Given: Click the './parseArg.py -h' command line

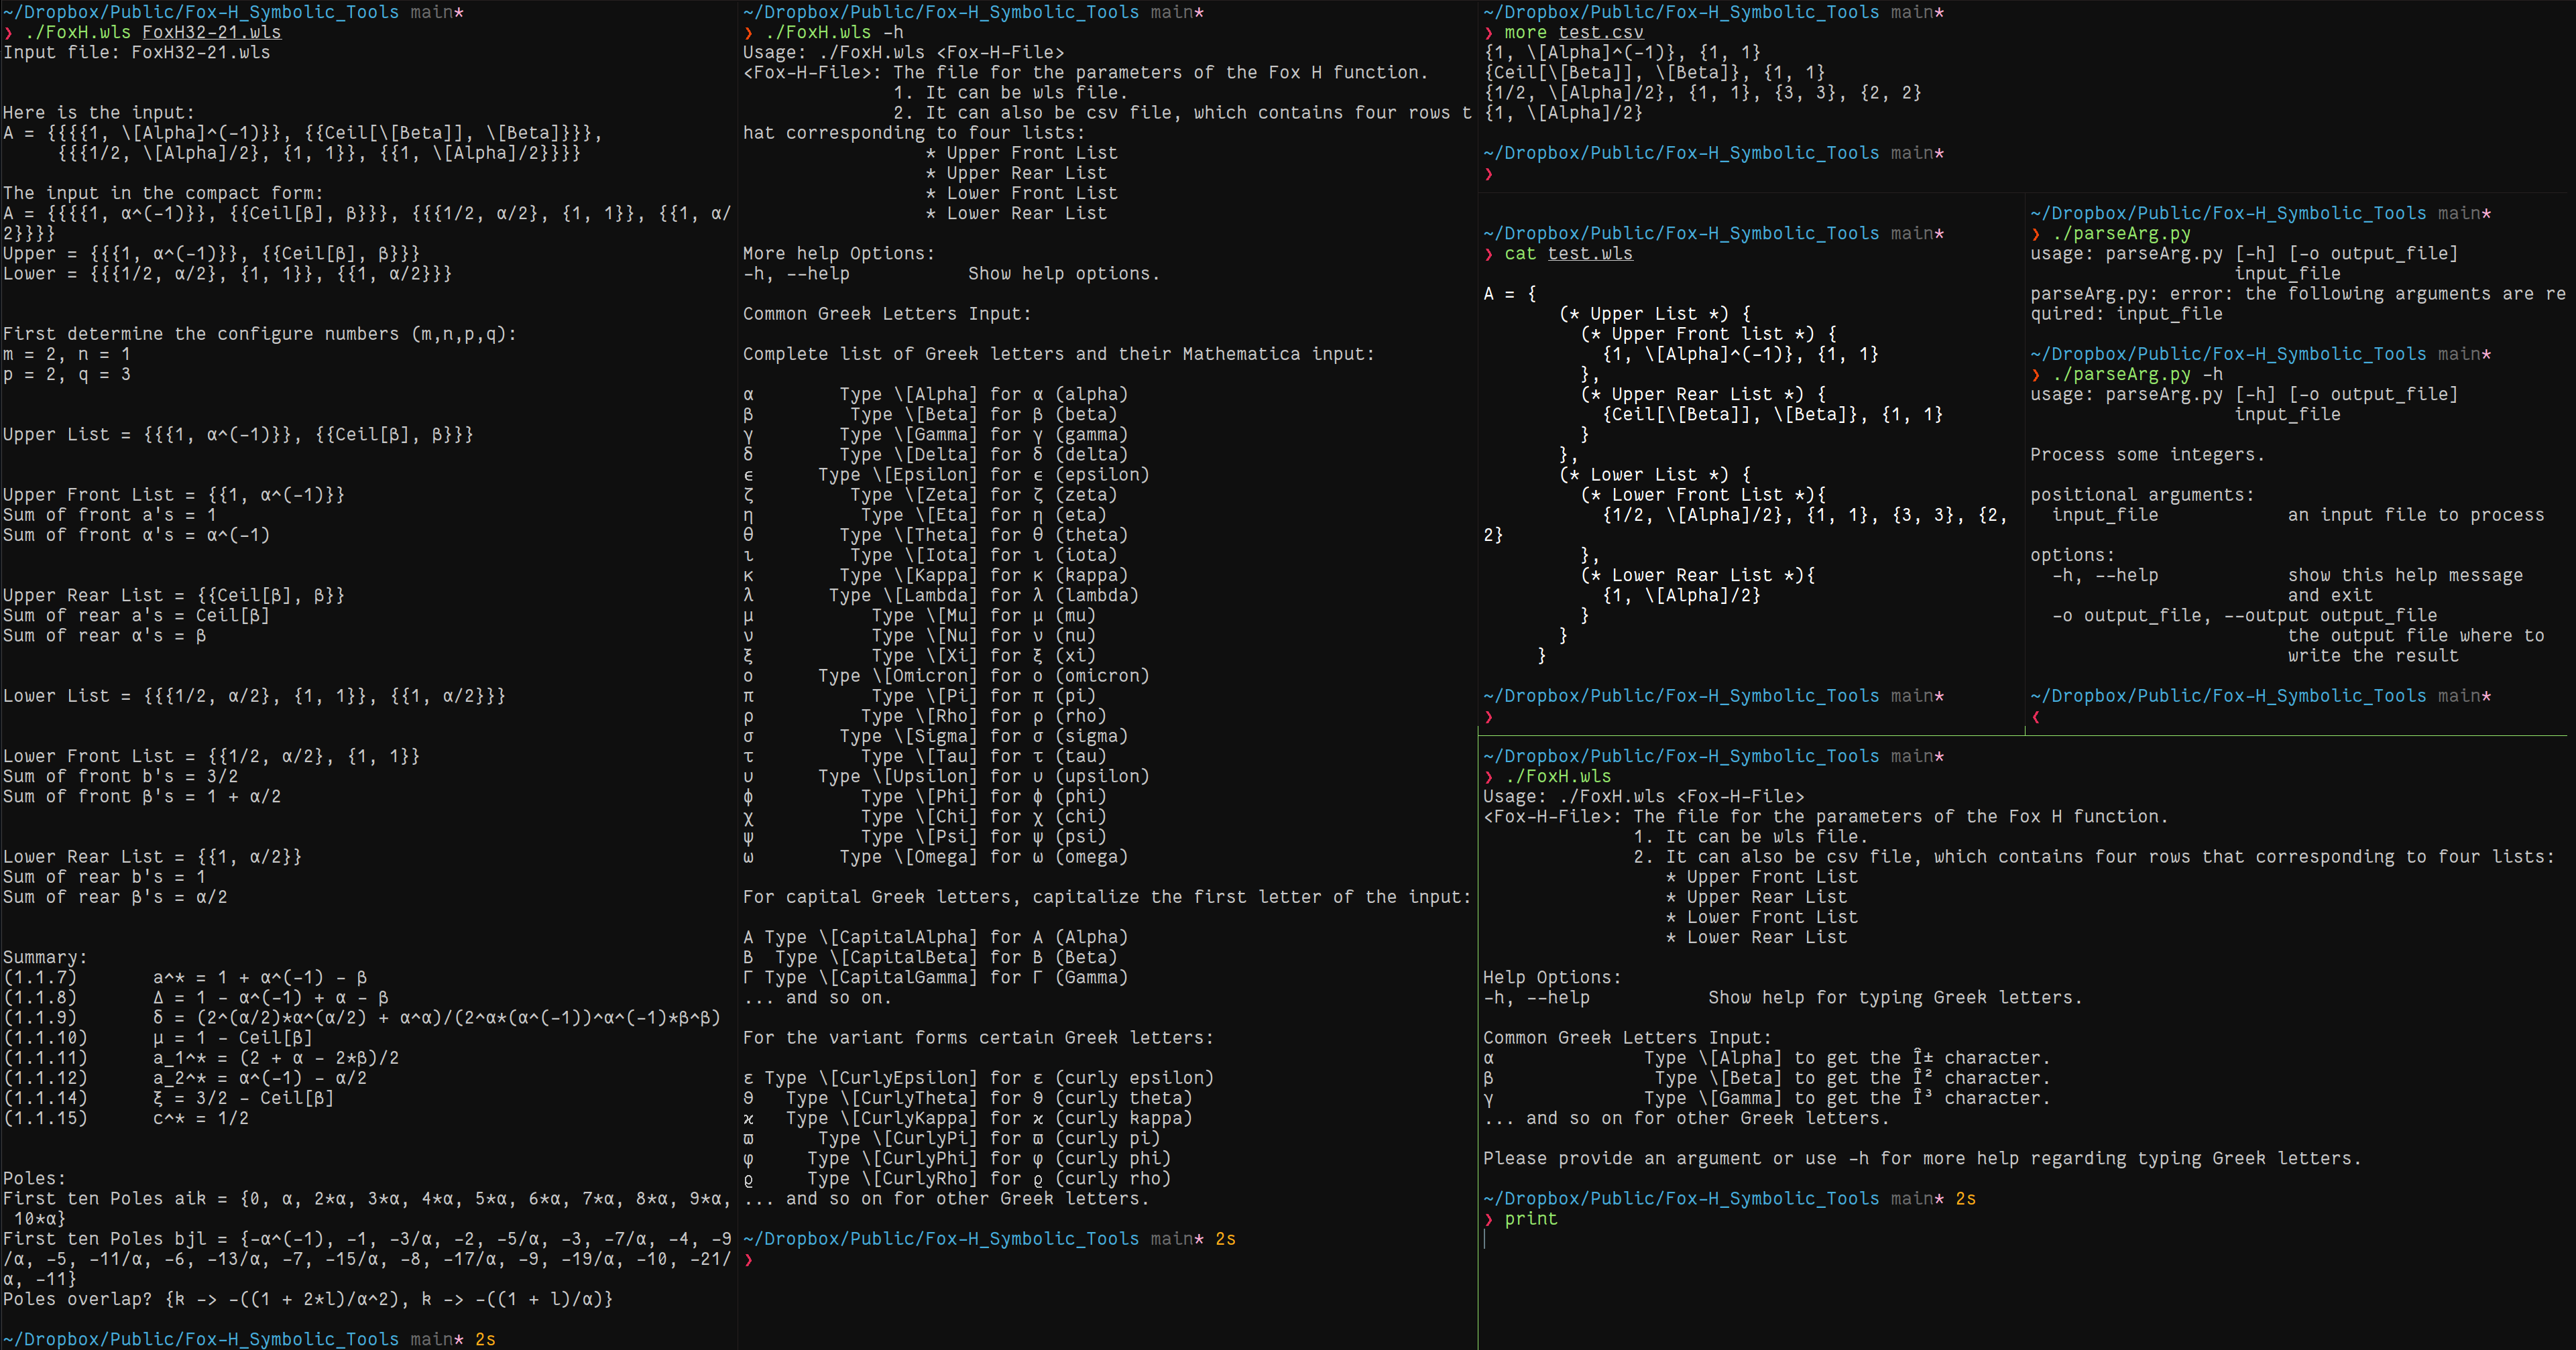Looking at the screenshot, I should click(x=2137, y=374).
